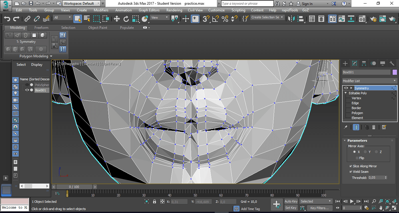This screenshot has height=213, width=399.
Task: Open the Hierarchy command panel tab
Action: click(x=364, y=64)
